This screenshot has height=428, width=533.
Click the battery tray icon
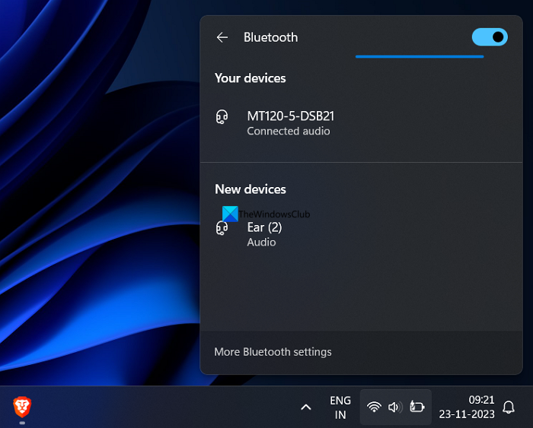417,407
